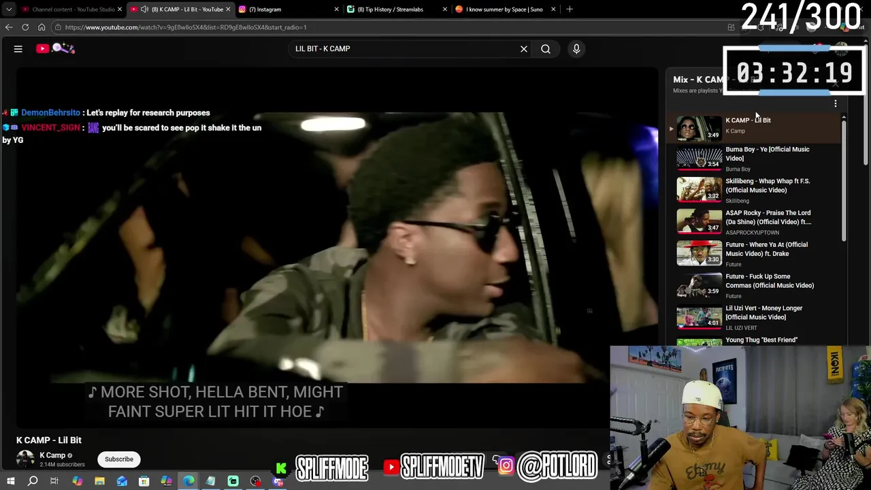The width and height of the screenshot is (871, 490).
Task: Mute the tab via the speaker icon
Action: click(144, 10)
